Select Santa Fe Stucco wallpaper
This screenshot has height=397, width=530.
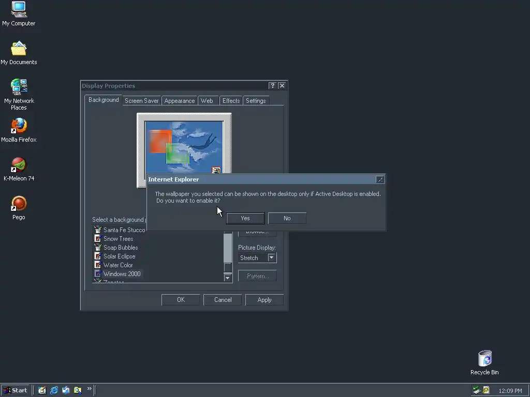tap(124, 230)
